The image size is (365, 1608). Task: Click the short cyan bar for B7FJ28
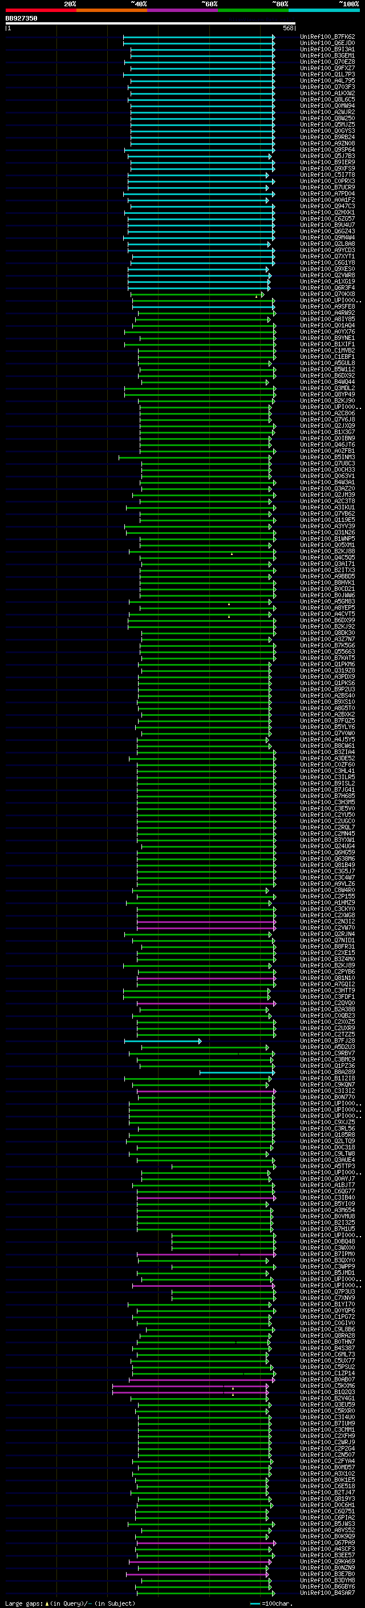(163, 1041)
